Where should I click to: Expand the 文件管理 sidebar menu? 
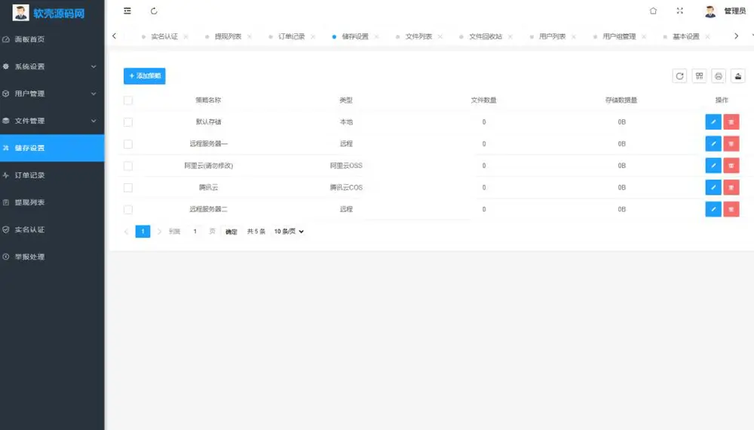[x=52, y=121]
